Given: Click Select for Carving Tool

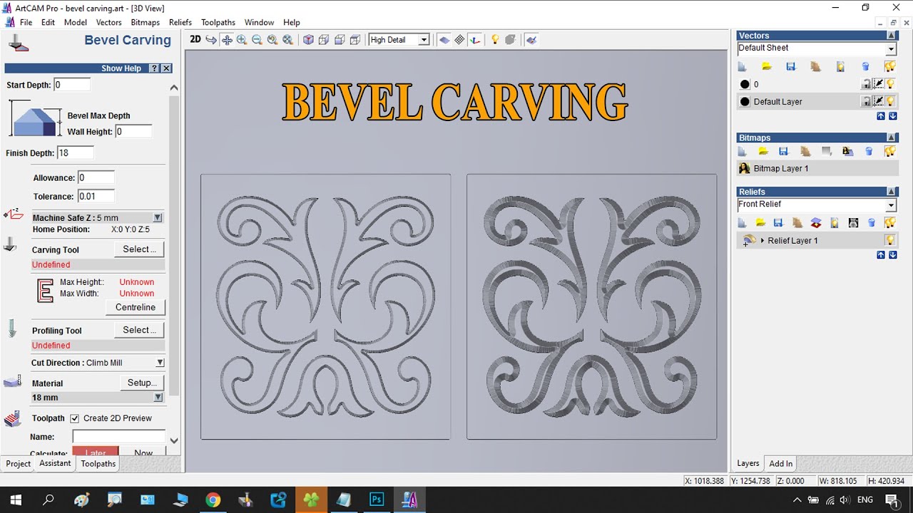Looking at the screenshot, I should [139, 249].
